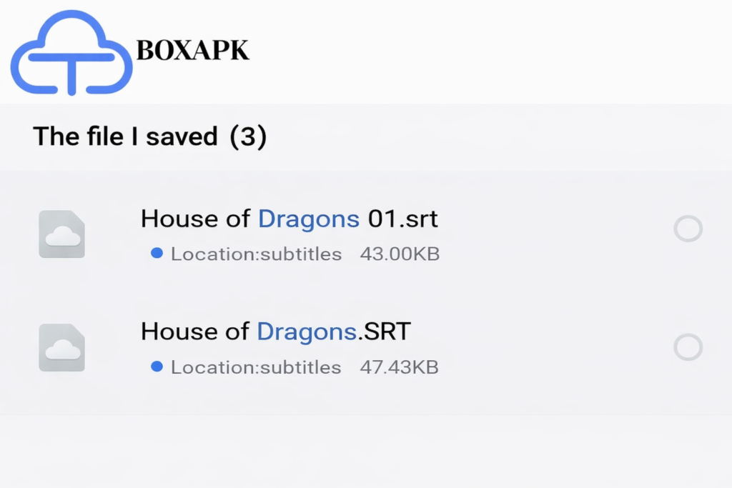
Task: Click Location:subtitles under House of Dragons.SRT
Action: (256, 367)
